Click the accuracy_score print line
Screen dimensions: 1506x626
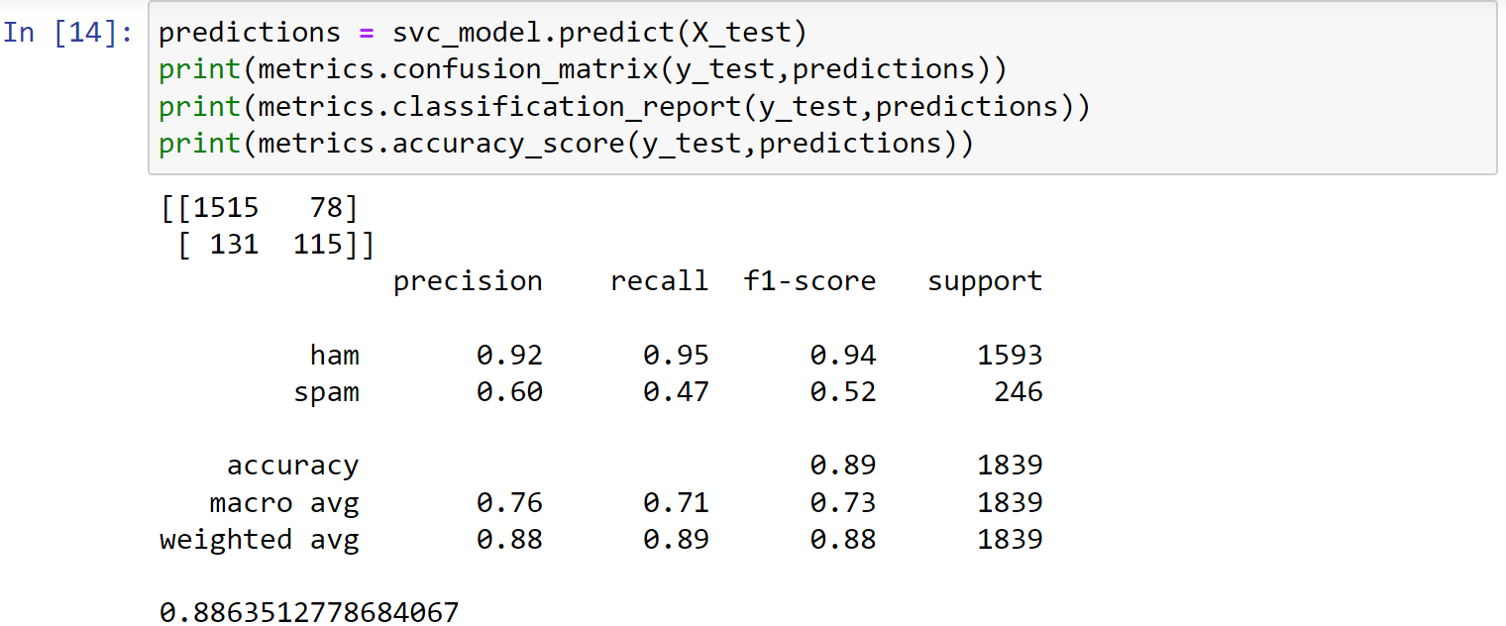click(567, 144)
